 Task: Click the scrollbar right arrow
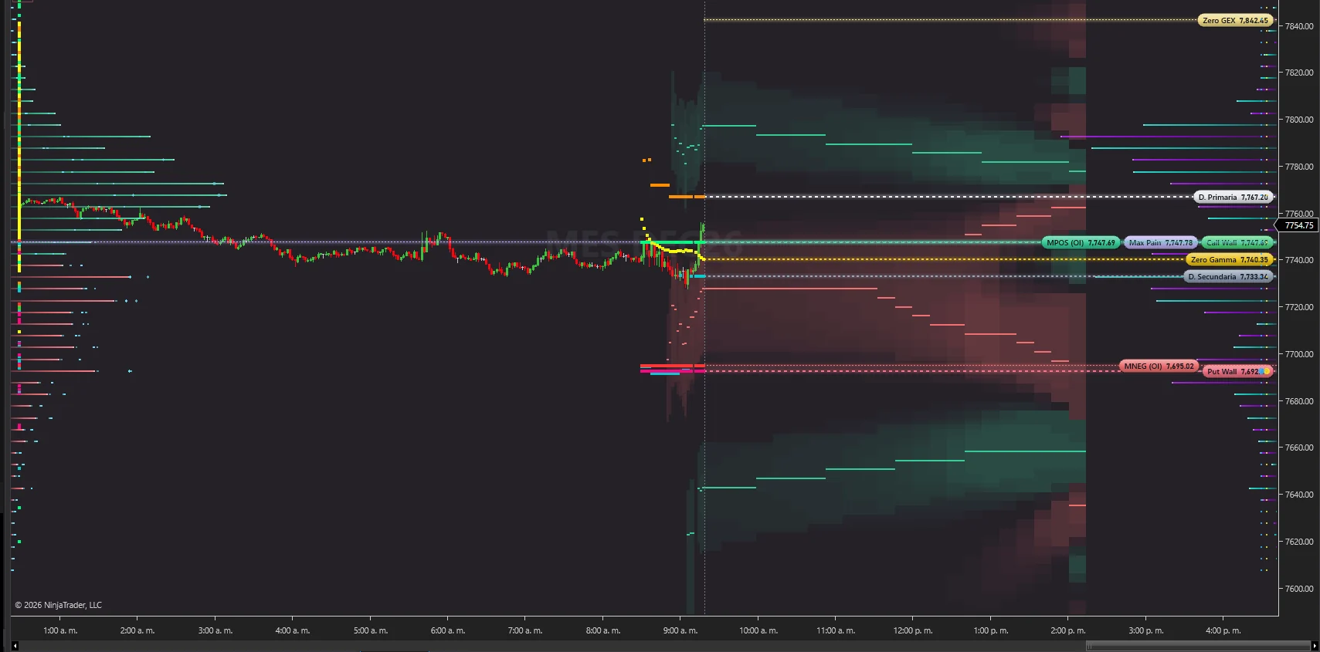(1315, 646)
